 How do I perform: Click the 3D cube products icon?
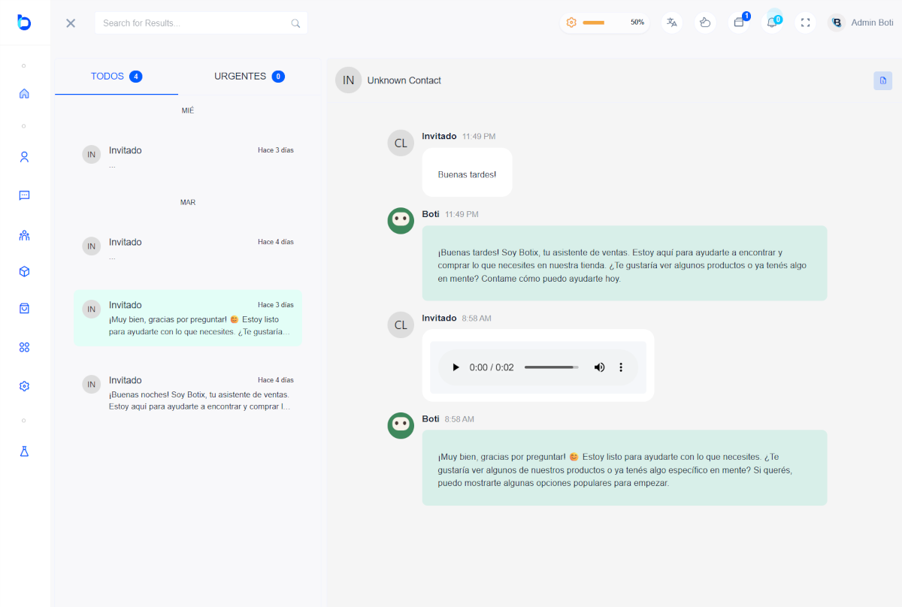pyautogui.click(x=24, y=271)
